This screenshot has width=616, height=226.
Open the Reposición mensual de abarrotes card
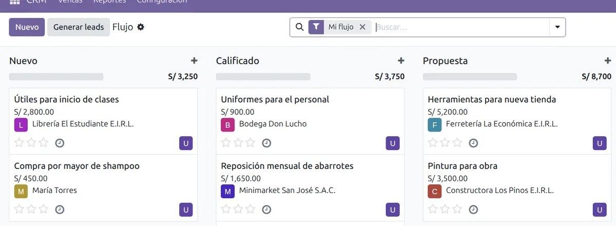[310, 188]
